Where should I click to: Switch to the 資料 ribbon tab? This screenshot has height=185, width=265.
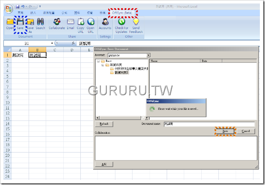(77, 13)
